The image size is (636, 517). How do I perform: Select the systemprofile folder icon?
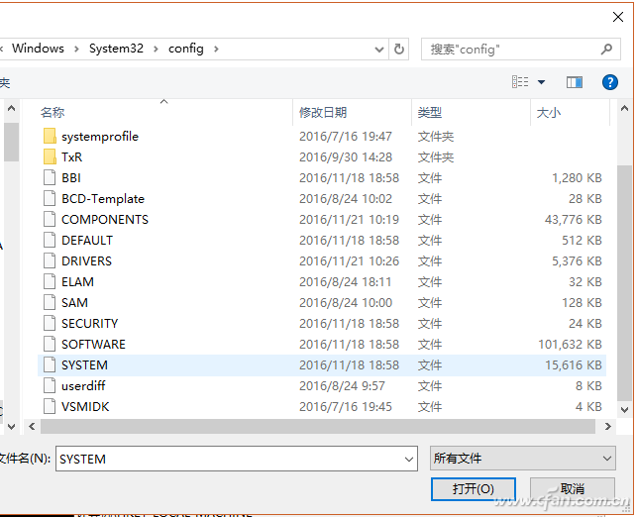[50, 137]
